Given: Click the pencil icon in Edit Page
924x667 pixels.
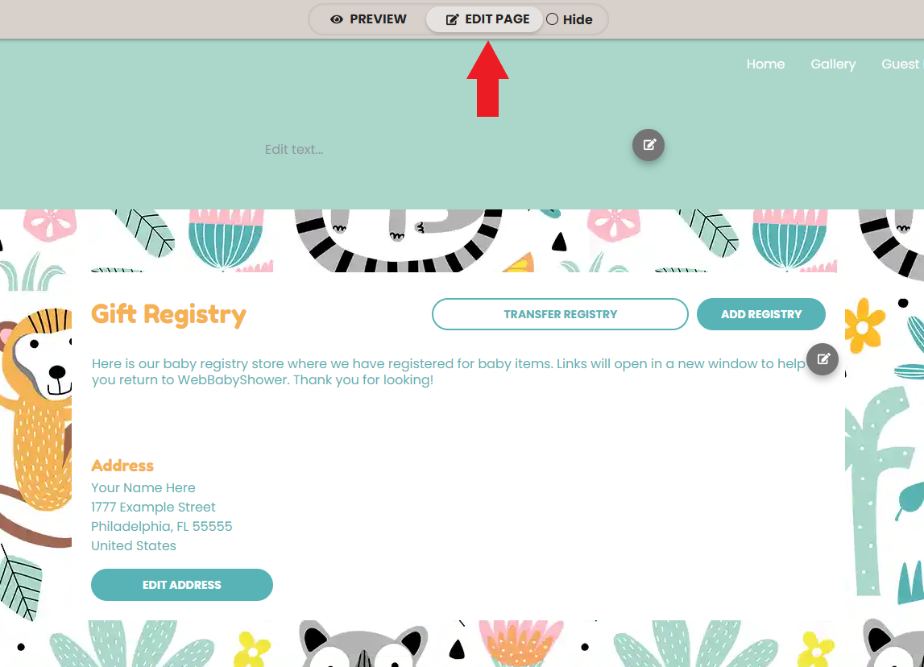Looking at the screenshot, I should pos(452,19).
